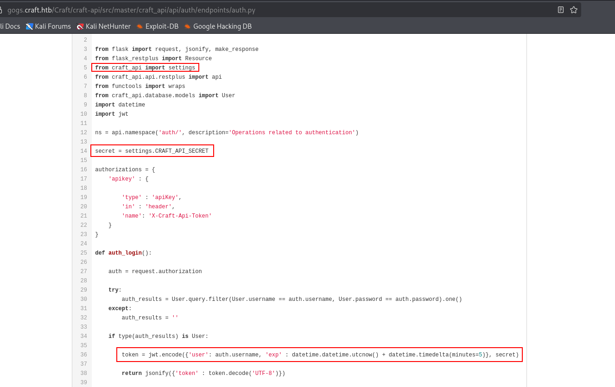Click 'from craft_api.api.restplus import api' line
The width and height of the screenshot is (615, 387).
159,77
